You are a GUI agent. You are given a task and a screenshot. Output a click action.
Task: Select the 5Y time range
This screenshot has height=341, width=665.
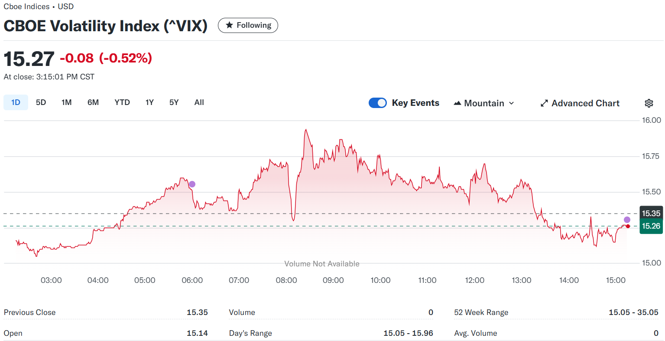[174, 102]
